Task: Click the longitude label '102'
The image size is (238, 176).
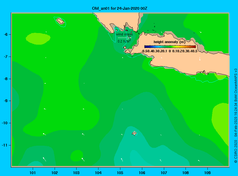Action: [54, 173]
